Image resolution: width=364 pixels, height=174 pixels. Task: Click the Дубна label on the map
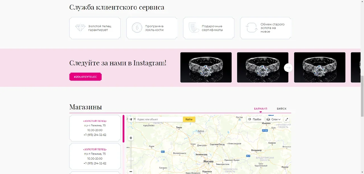click(201, 131)
